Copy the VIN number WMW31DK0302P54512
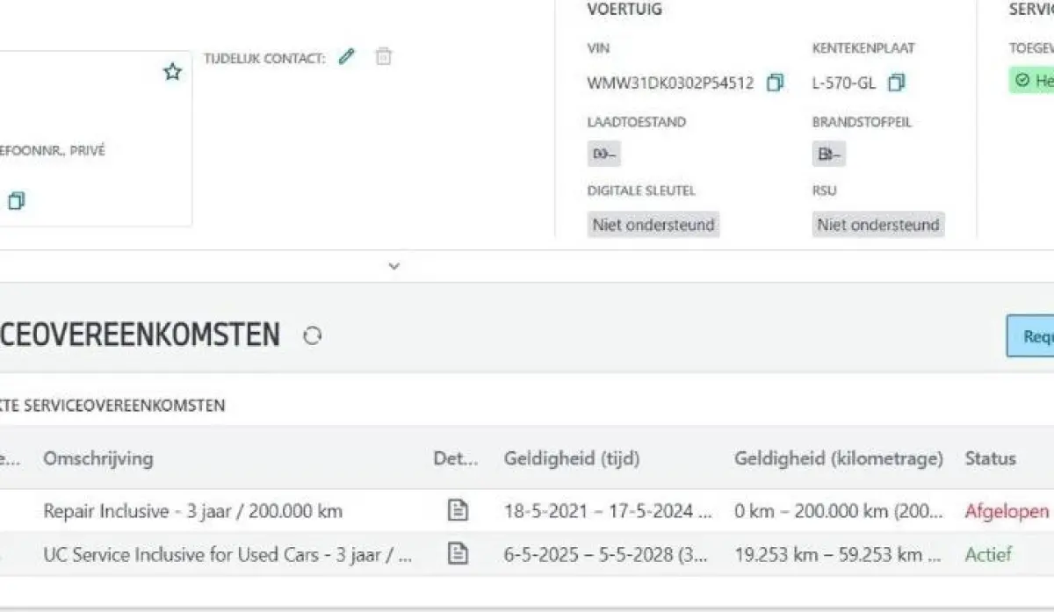Image resolution: width=1054 pixels, height=612 pixels. [775, 83]
